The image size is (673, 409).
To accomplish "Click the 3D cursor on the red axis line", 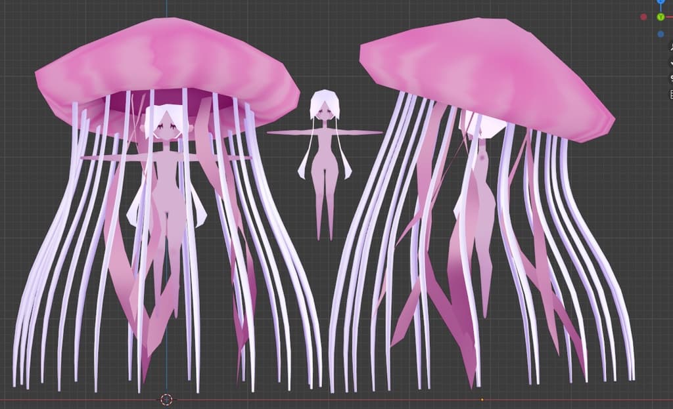I will click(166, 399).
